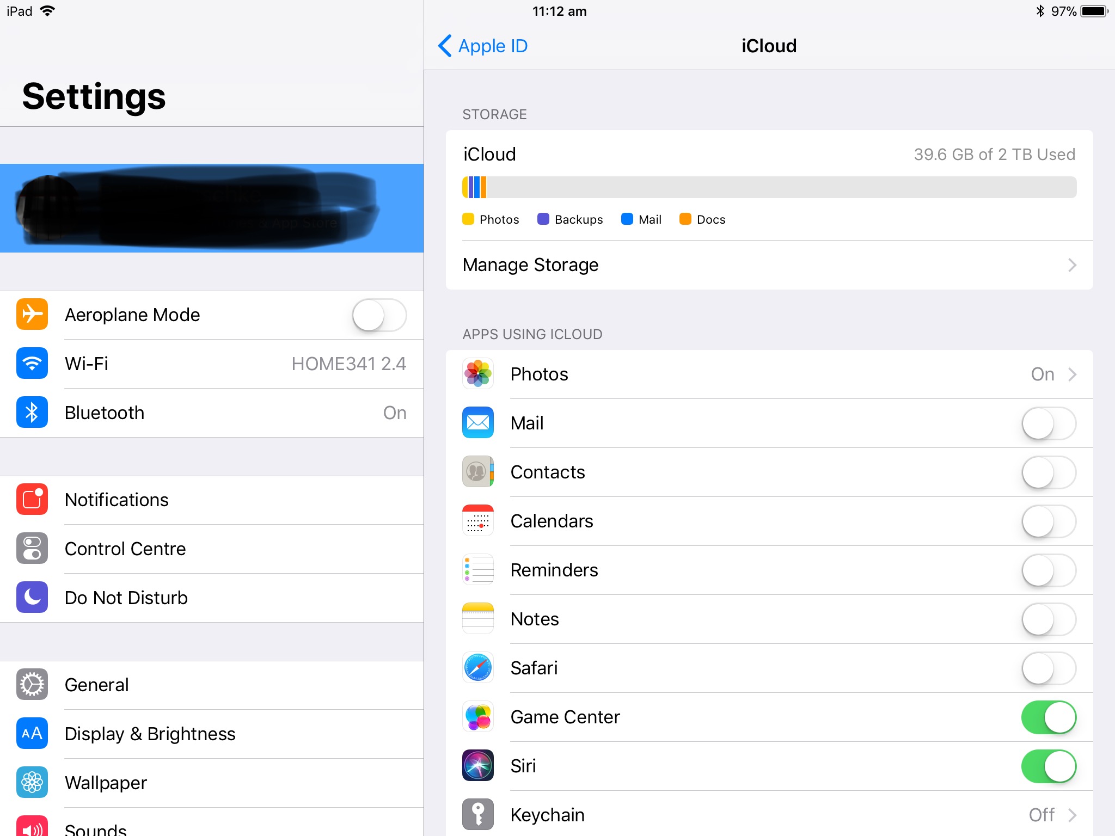Tap the Mail envelope icon

tap(477, 423)
